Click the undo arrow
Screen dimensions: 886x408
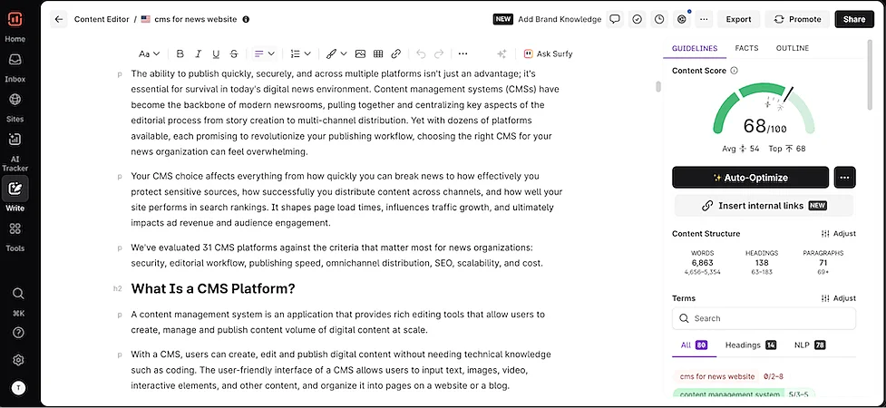pyautogui.click(x=421, y=53)
